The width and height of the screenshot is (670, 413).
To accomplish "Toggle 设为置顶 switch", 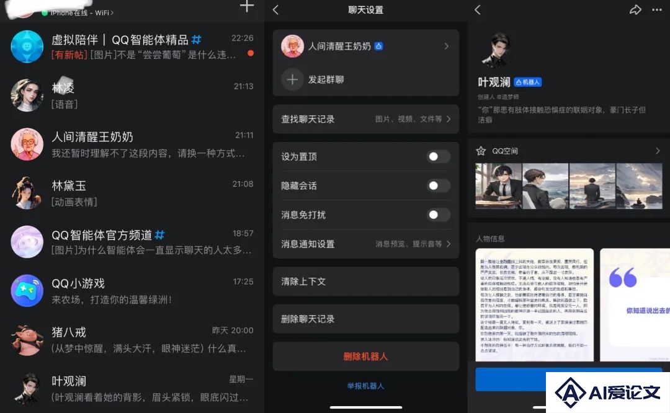I will pyautogui.click(x=438, y=156).
